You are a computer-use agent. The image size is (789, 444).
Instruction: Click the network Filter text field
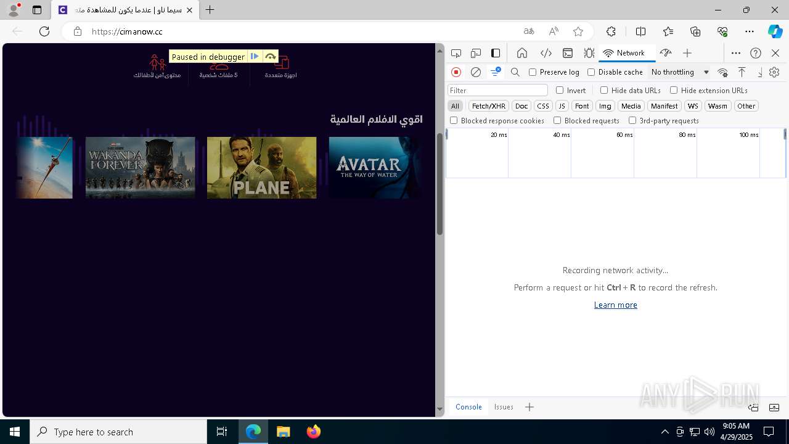point(497,90)
